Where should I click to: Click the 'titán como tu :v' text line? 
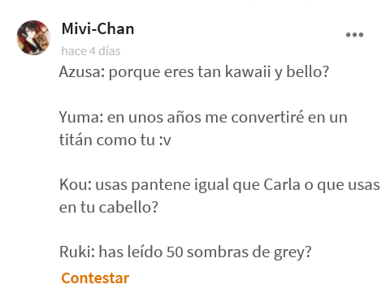115,140
